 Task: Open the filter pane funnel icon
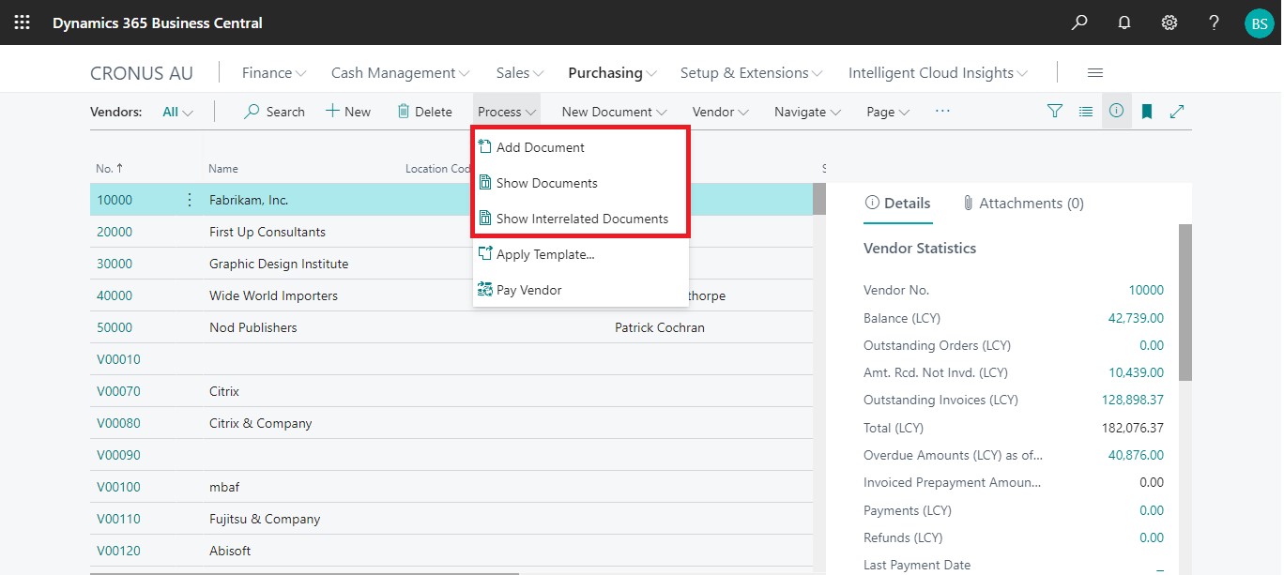(1055, 112)
